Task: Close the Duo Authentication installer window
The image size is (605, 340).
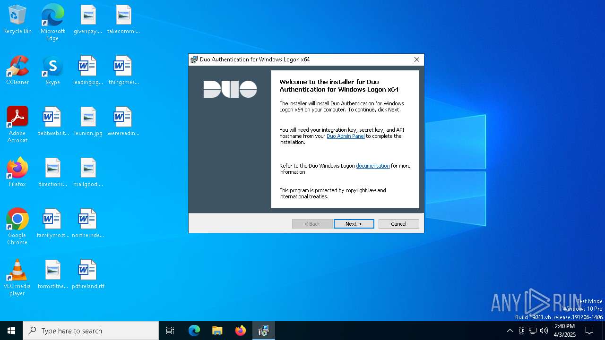Action: (416, 59)
